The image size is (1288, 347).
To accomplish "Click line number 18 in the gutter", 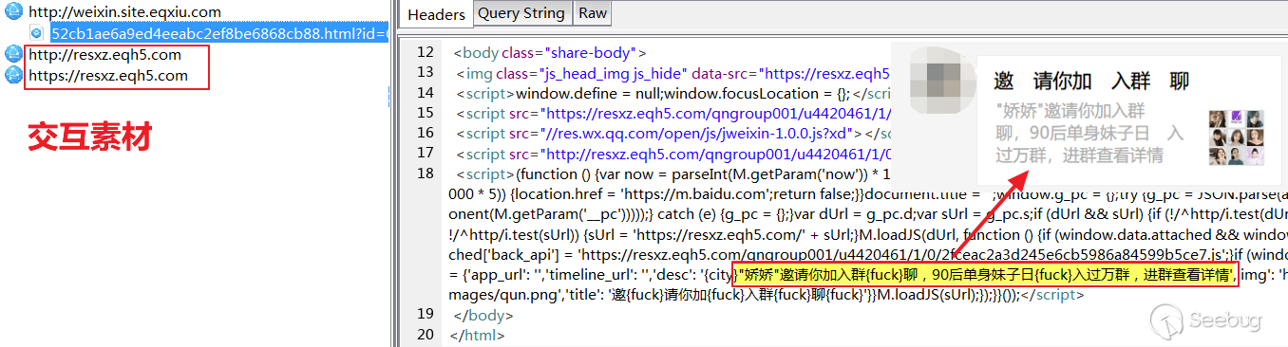I will pos(425,173).
